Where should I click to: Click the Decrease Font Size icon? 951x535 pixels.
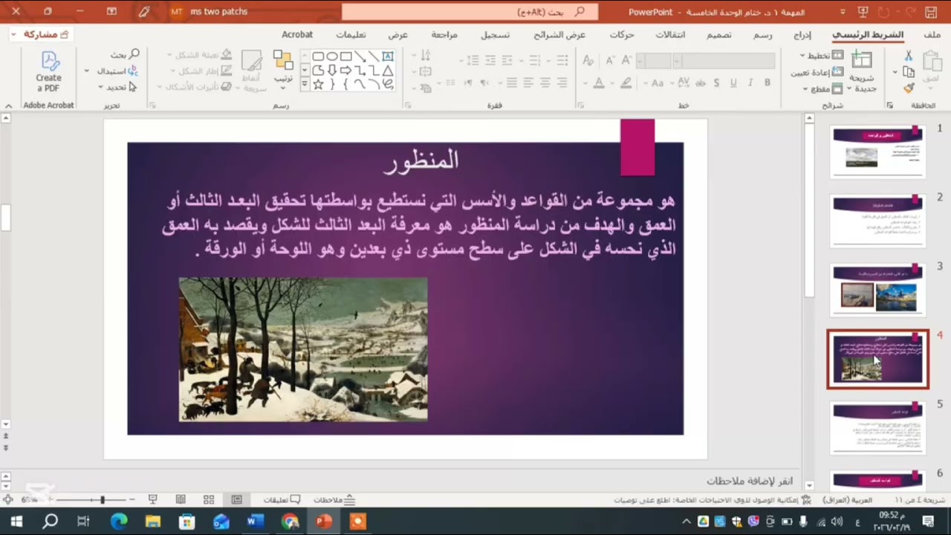610,60
